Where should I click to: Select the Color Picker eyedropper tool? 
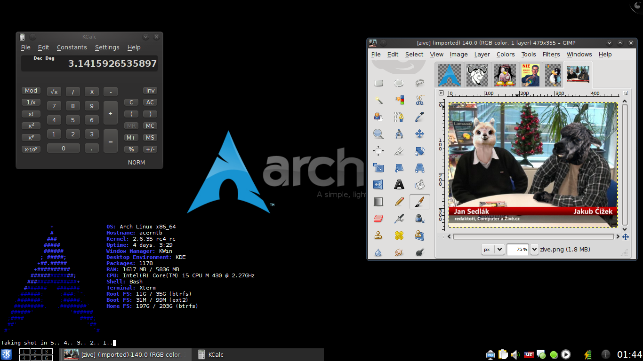(x=420, y=117)
